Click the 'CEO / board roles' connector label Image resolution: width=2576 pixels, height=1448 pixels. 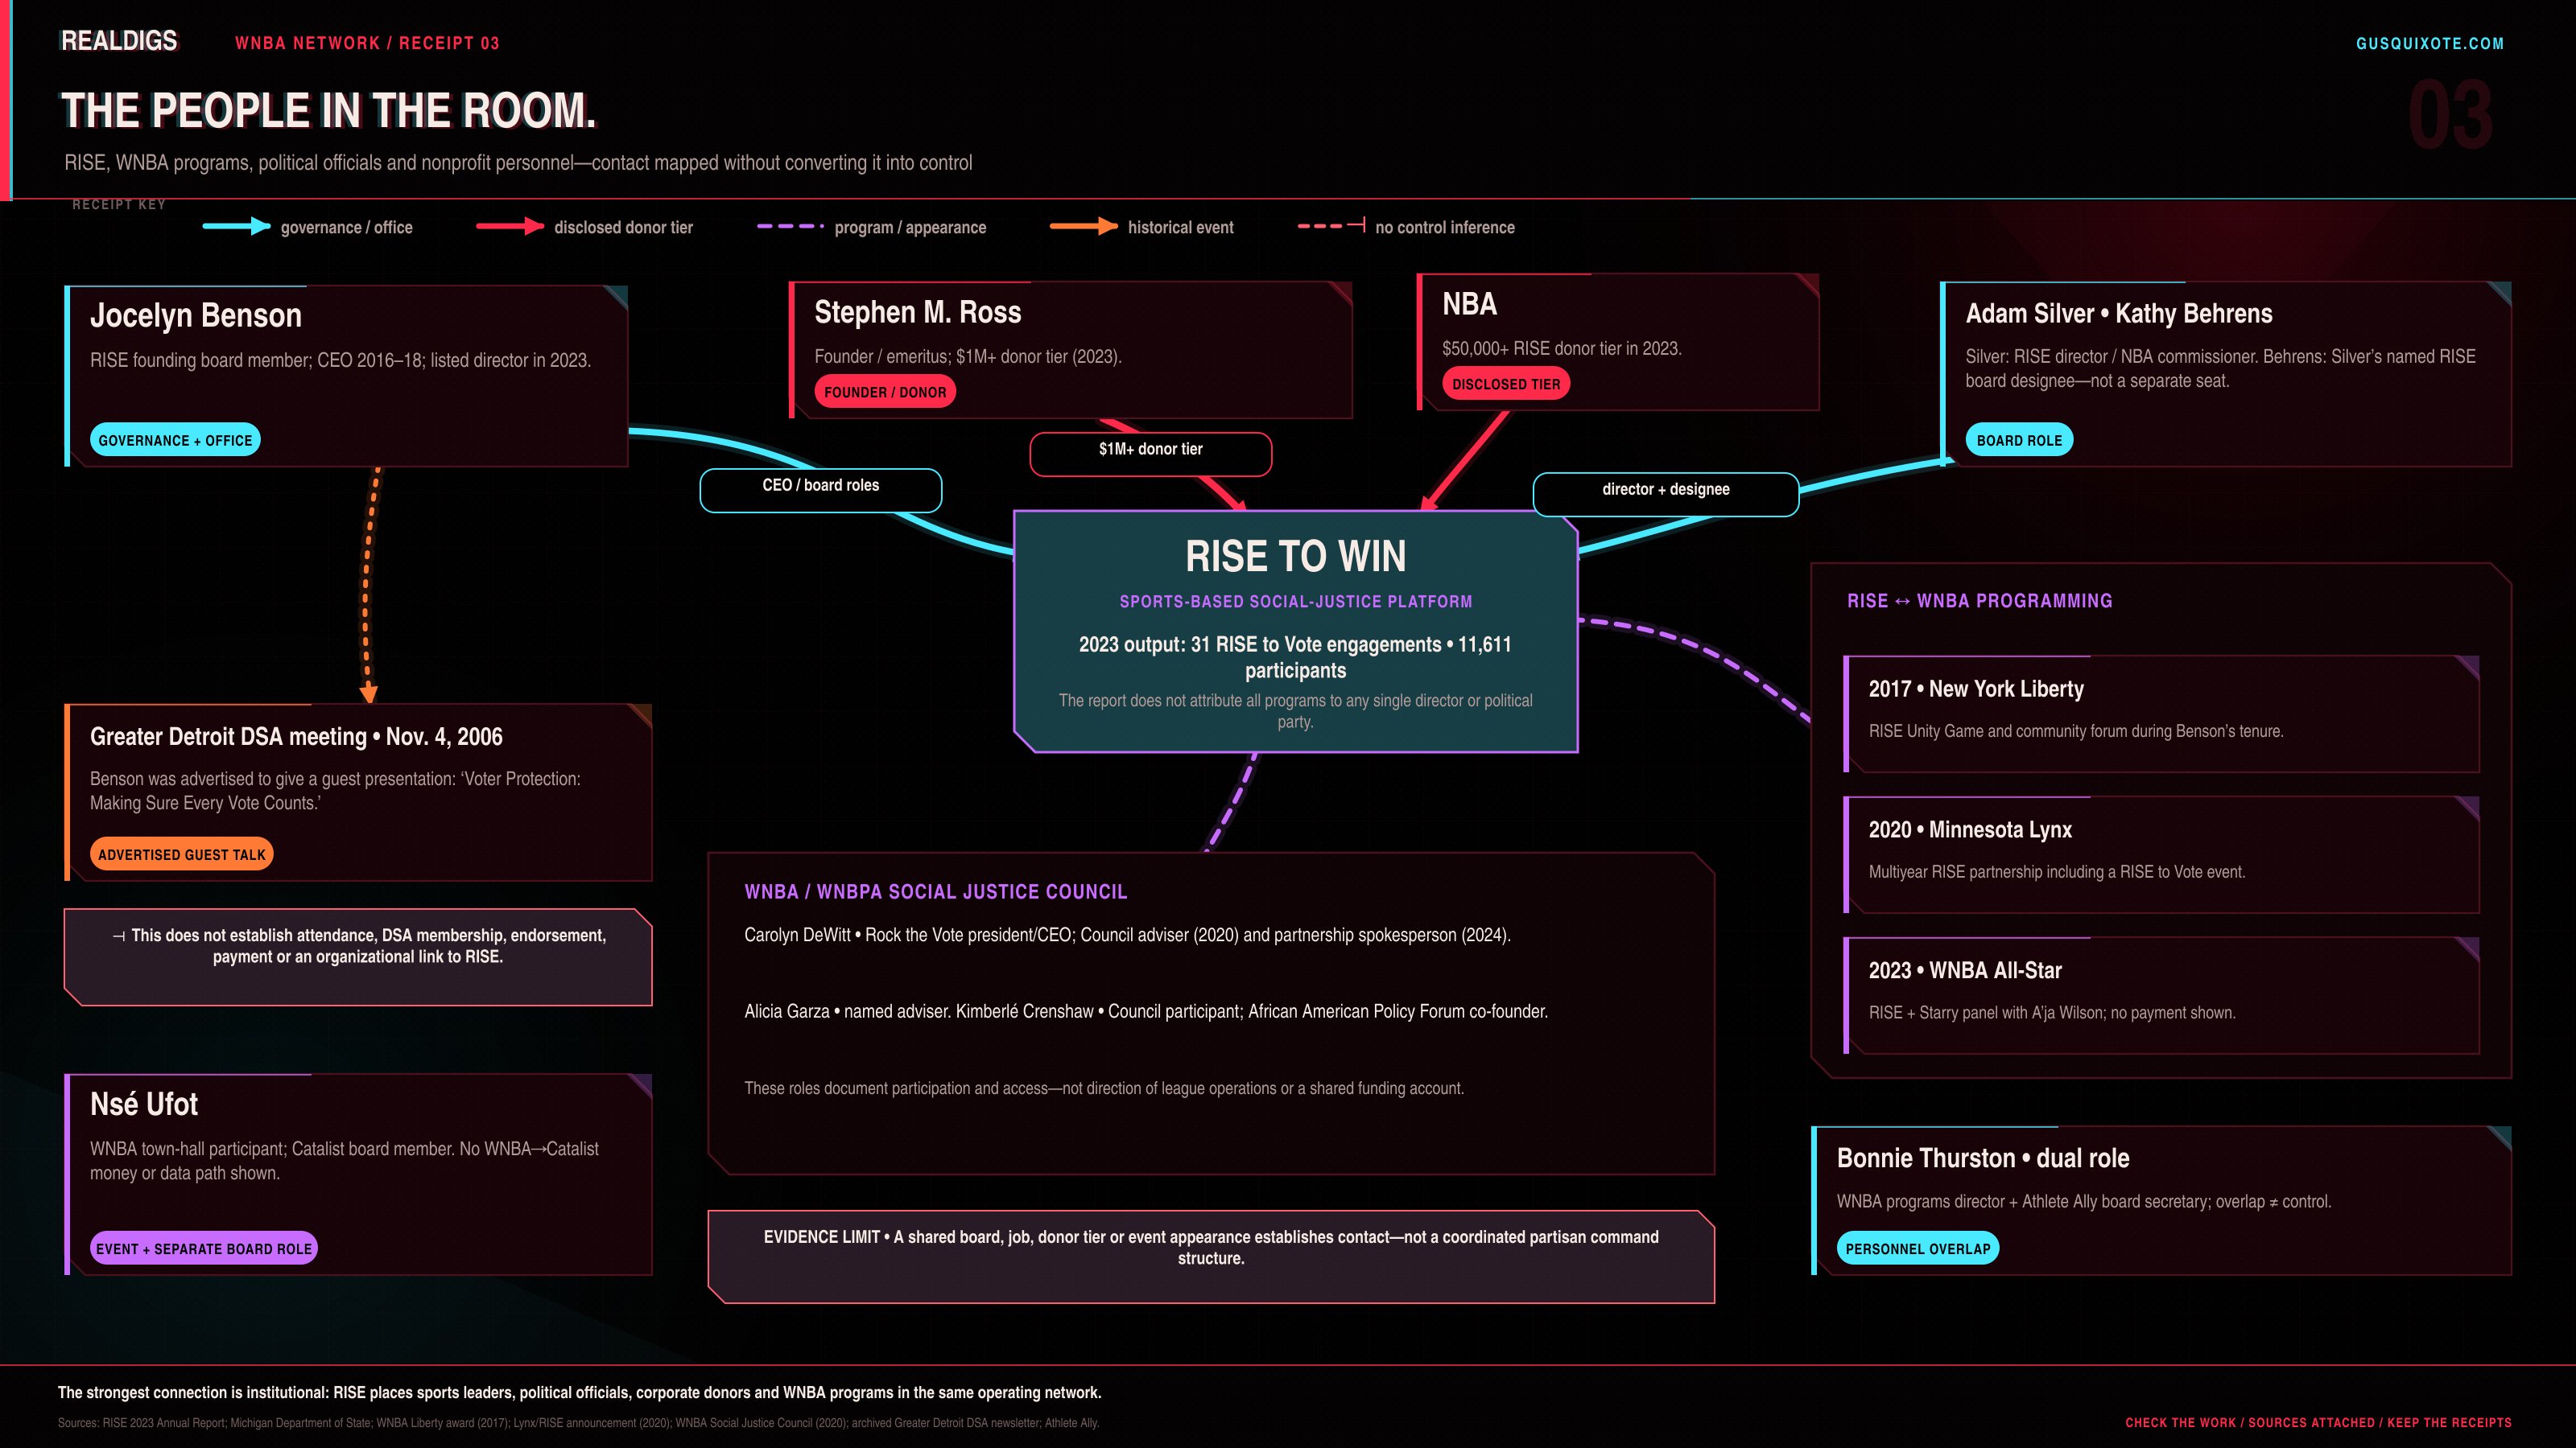pyautogui.click(x=821, y=490)
